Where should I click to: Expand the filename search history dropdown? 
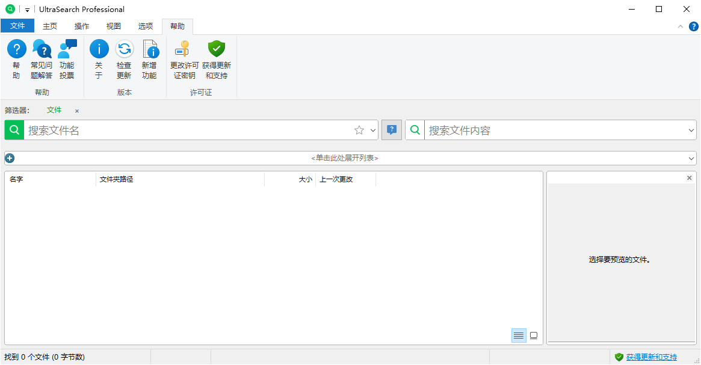coord(373,130)
